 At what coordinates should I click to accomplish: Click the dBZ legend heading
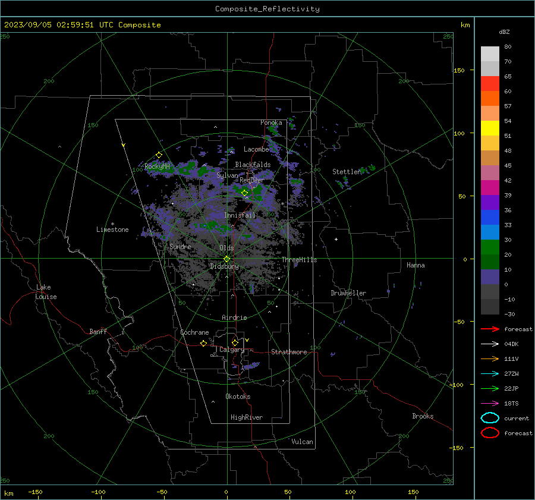(x=504, y=32)
